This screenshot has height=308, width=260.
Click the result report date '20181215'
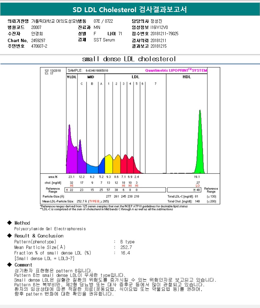(x=158, y=46)
